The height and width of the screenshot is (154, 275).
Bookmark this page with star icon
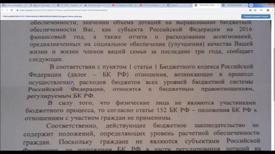pos(255,10)
